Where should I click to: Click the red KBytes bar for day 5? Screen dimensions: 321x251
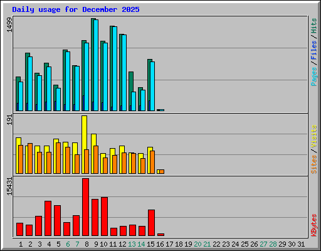coord(57,221)
